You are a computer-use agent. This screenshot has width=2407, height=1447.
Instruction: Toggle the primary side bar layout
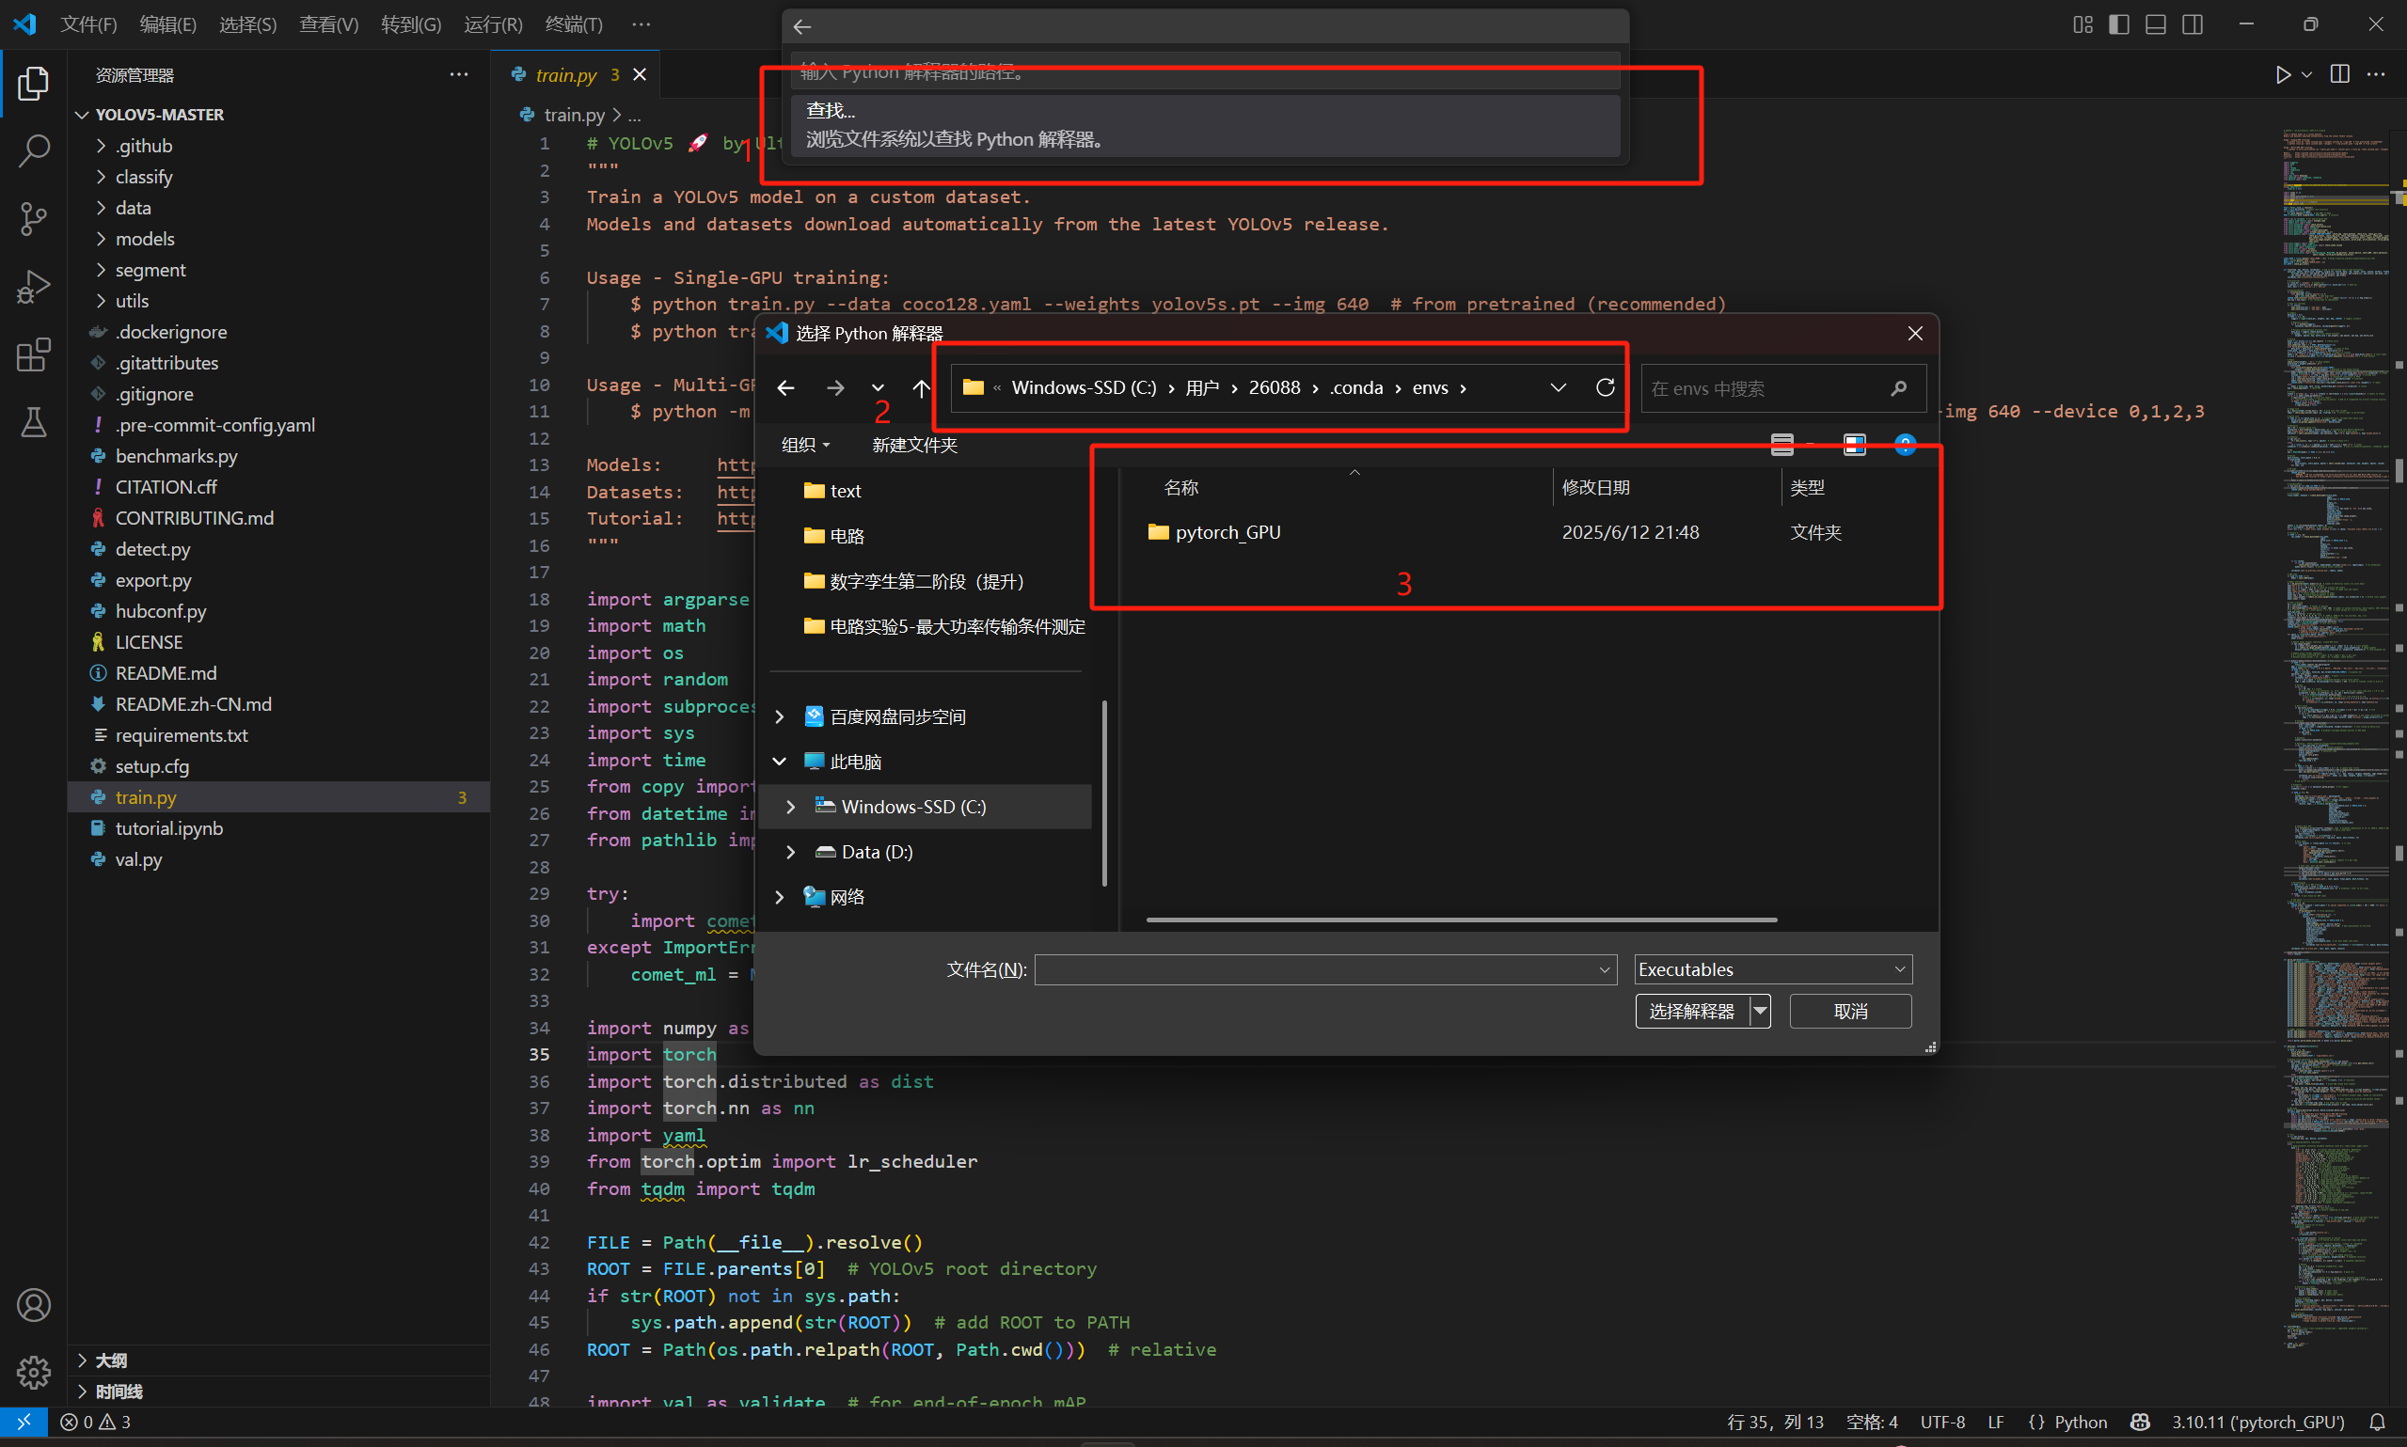click(x=2118, y=24)
